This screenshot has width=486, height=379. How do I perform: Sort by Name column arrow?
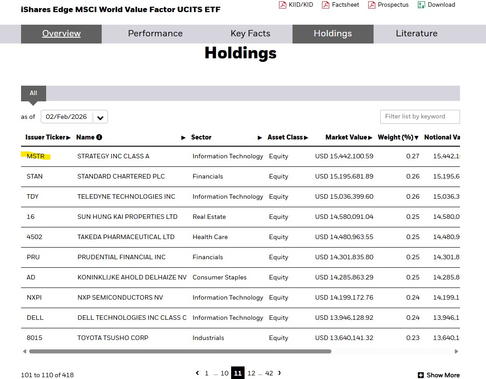[x=184, y=138]
